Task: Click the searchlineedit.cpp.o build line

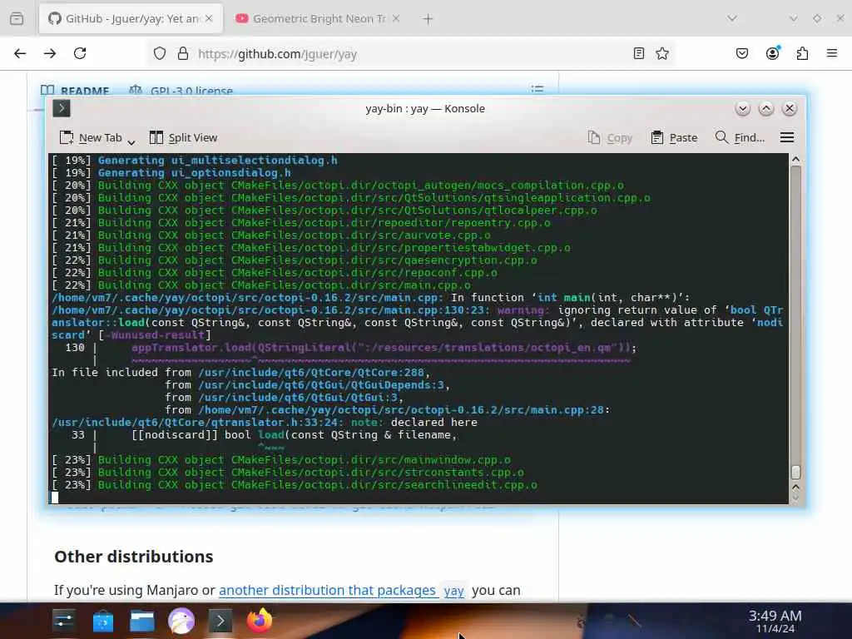Action: [x=295, y=485]
